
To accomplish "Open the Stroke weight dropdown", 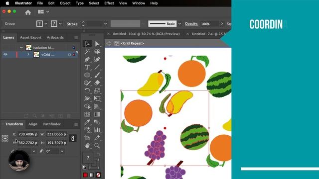I will pos(105,24).
